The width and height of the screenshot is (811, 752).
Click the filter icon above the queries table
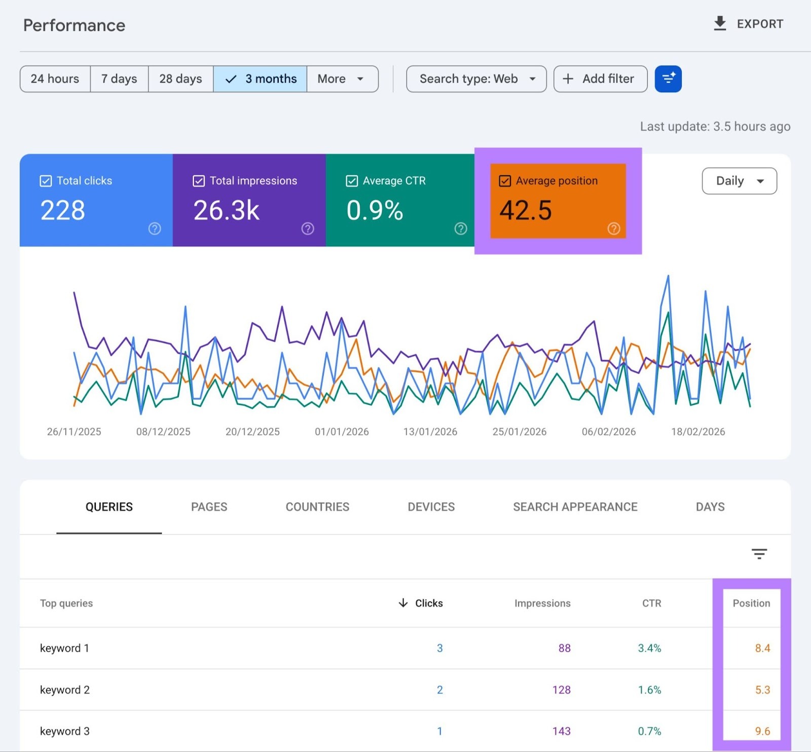[759, 554]
